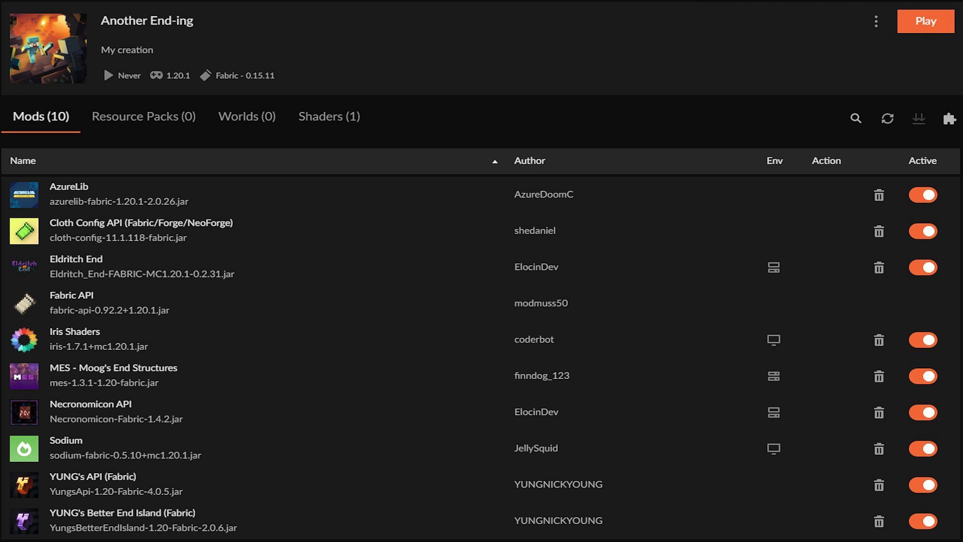Click the Action column header
Image resolution: width=963 pixels, height=542 pixels.
[826, 161]
